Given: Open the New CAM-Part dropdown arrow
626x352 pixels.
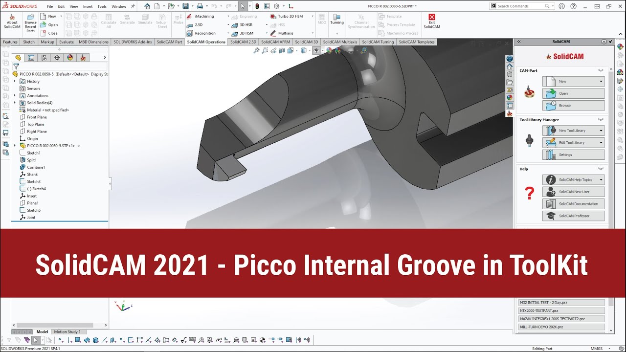Looking at the screenshot, I should [601, 82].
